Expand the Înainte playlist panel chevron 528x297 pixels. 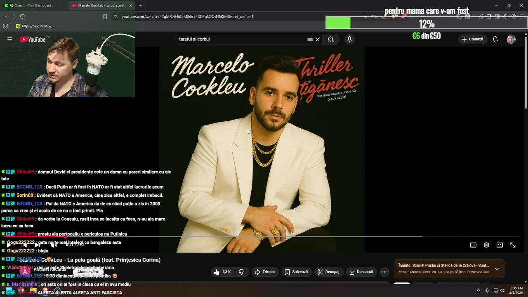(x=497, y=269)
